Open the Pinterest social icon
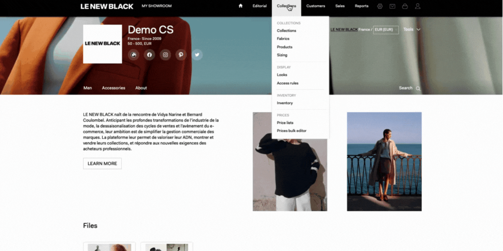503x251 pixels. (x=181, y=55)
